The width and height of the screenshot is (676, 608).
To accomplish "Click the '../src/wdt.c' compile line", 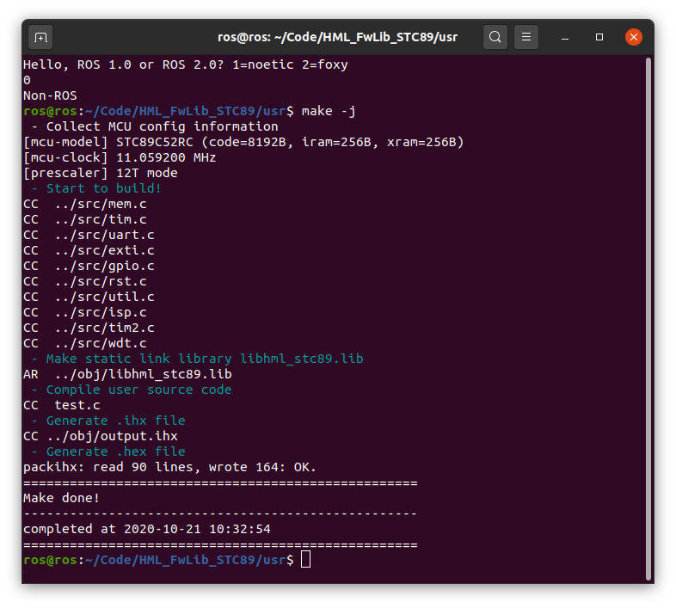I will (85, 344).
